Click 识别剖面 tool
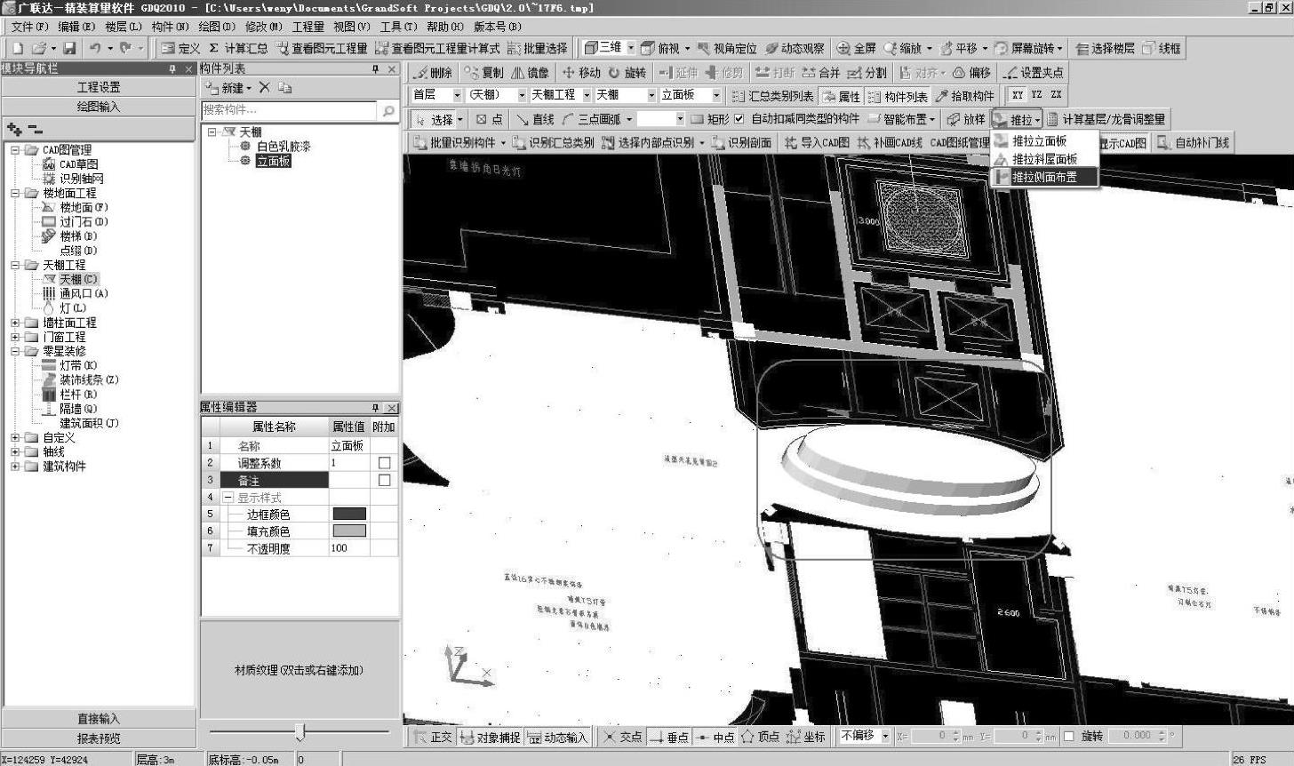1294x766 pixels. tap(741, 142)
